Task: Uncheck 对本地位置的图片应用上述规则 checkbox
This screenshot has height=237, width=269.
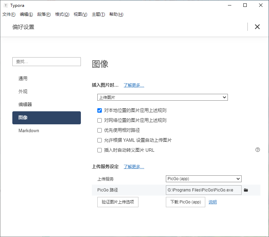Action: [99, 110]
